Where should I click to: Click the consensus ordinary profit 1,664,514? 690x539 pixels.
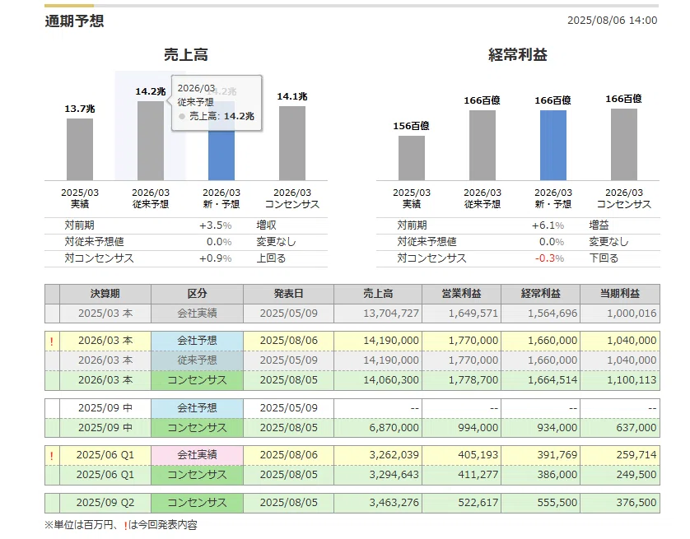tap(552, 380)
